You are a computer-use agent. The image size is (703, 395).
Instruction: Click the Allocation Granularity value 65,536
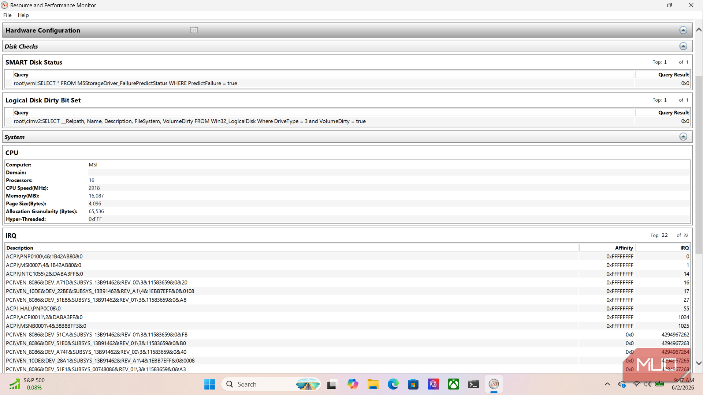pyautogui.click(x=96, y=211)
